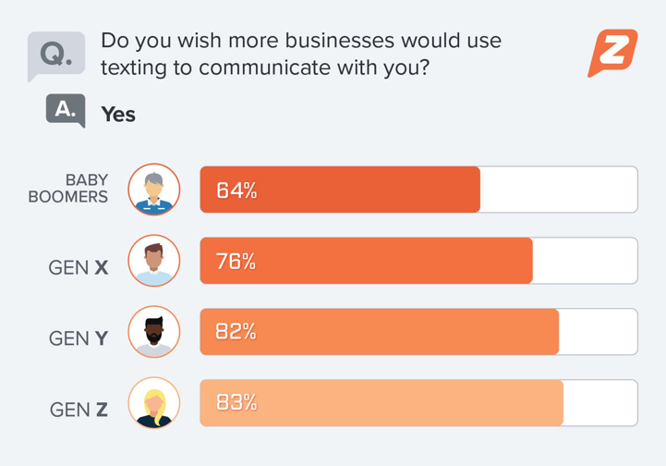
Task: Click the A. speech bubble icon
Action: pos(66,110)
